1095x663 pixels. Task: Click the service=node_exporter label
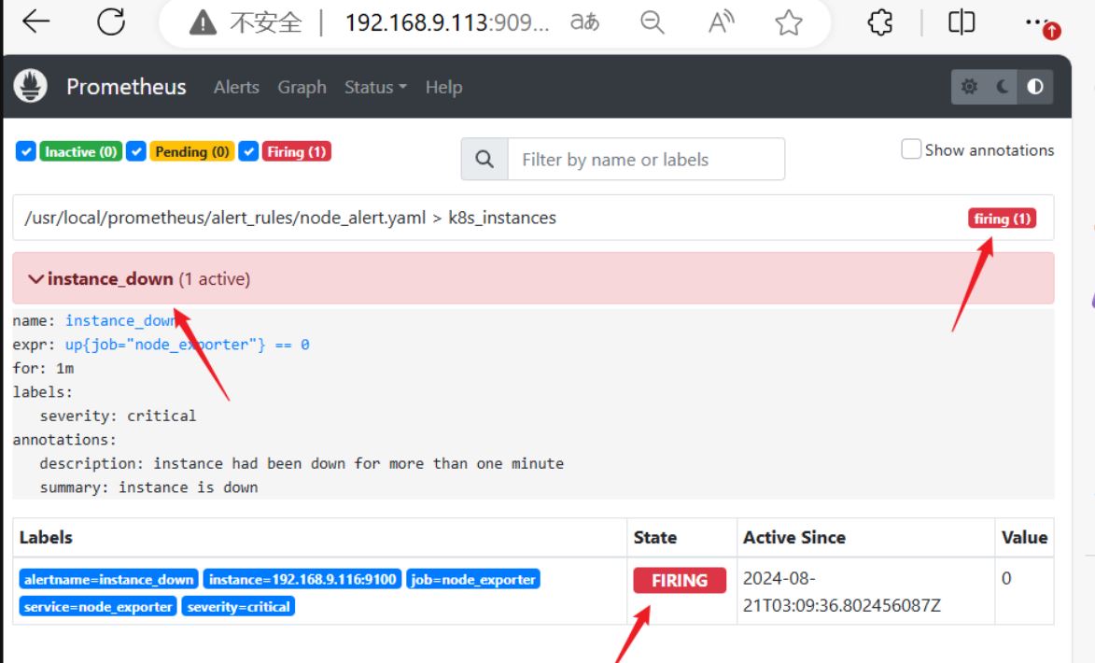point(98,606)
